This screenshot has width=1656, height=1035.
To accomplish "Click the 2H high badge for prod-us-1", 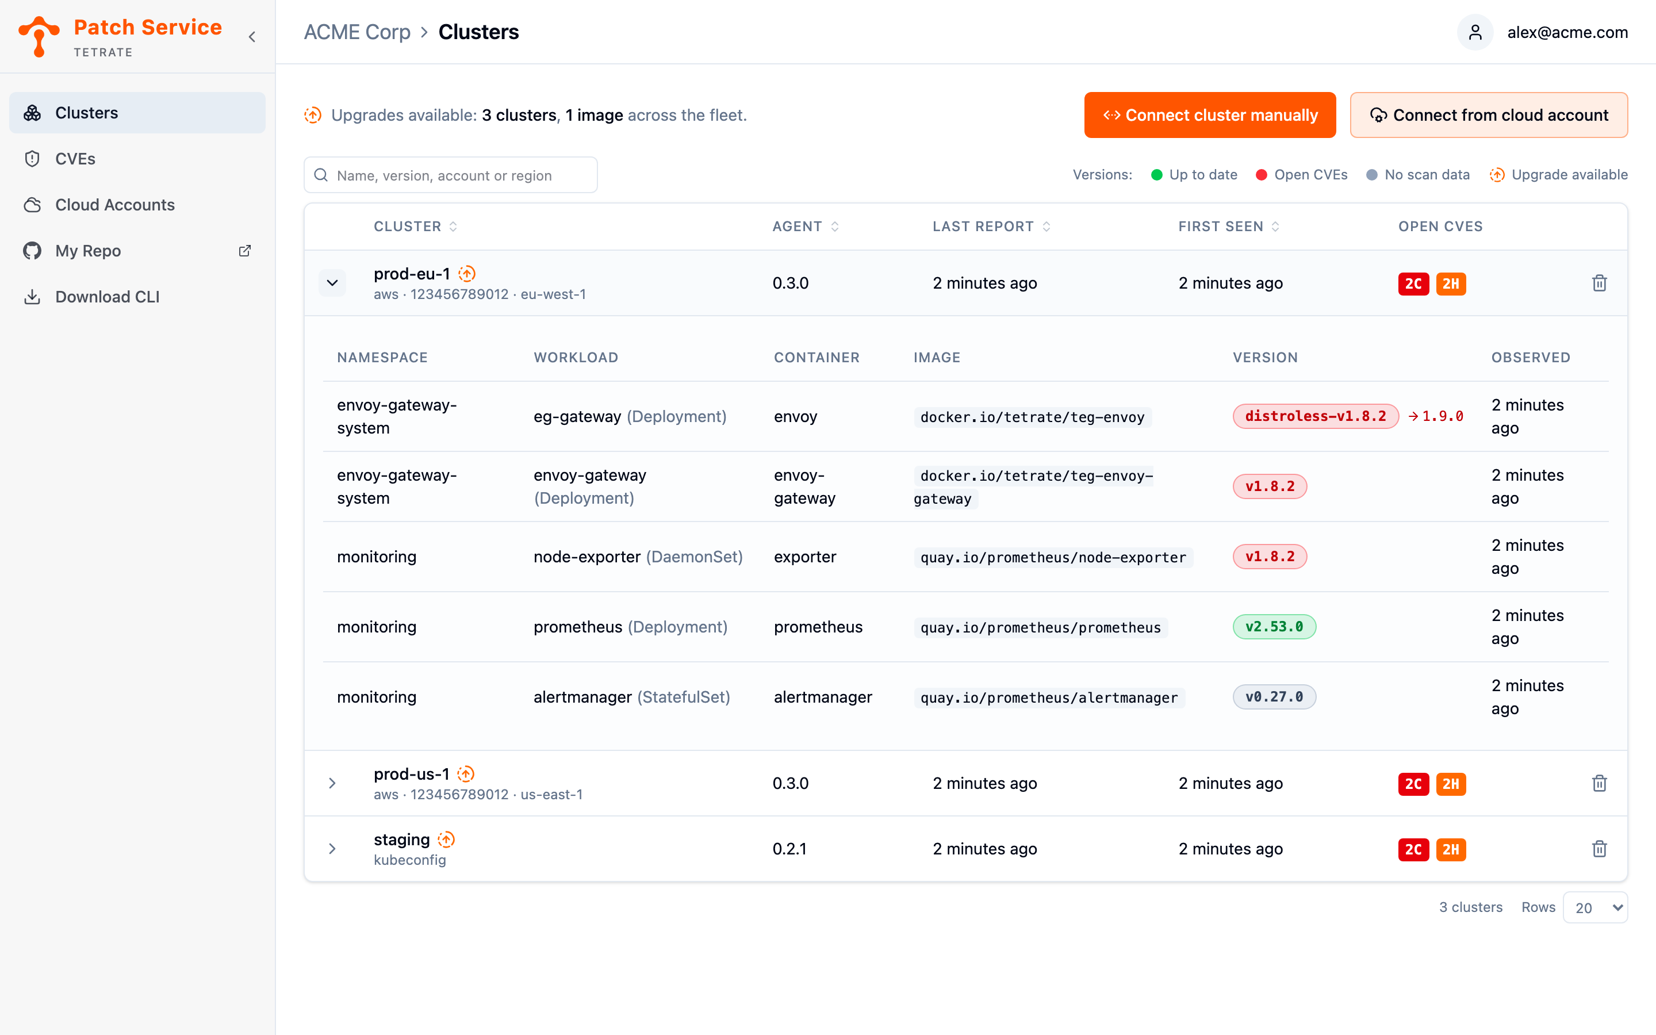I will click(x=1451, y=784).
